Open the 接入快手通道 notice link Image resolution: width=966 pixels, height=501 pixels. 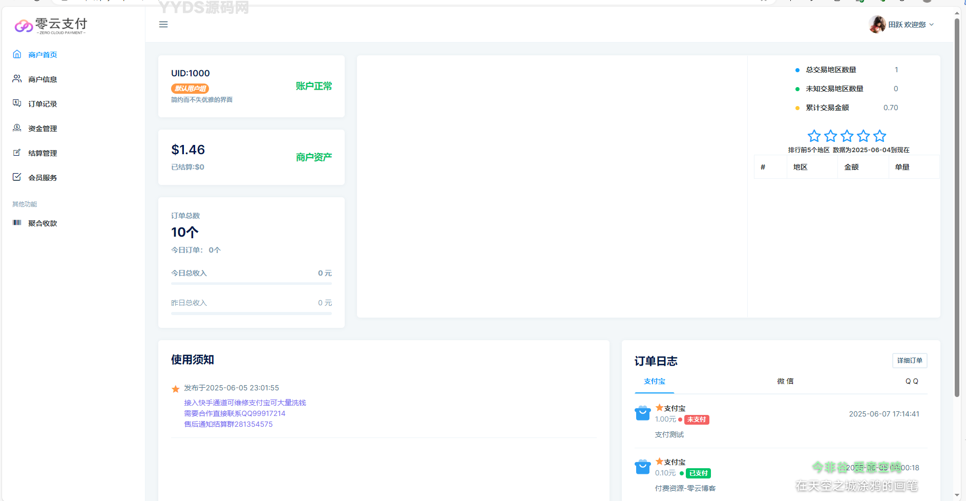click(245, 403)
